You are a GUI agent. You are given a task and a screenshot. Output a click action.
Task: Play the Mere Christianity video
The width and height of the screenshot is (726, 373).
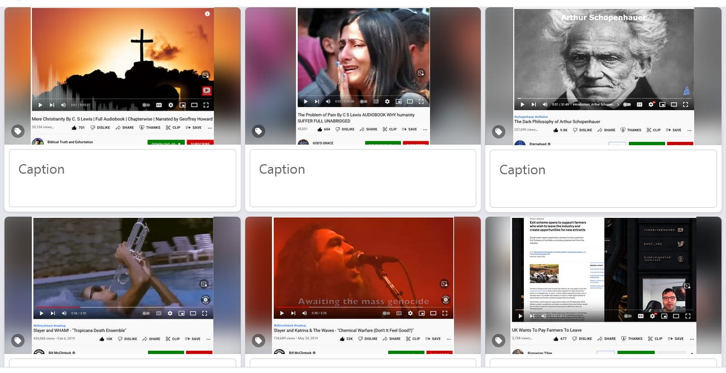[40, 105]
